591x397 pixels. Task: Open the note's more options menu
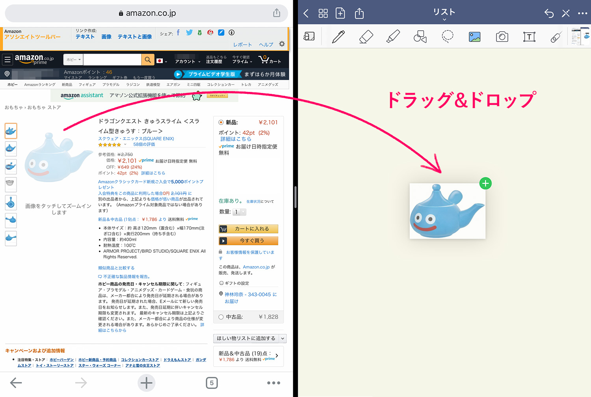(583, 13)
